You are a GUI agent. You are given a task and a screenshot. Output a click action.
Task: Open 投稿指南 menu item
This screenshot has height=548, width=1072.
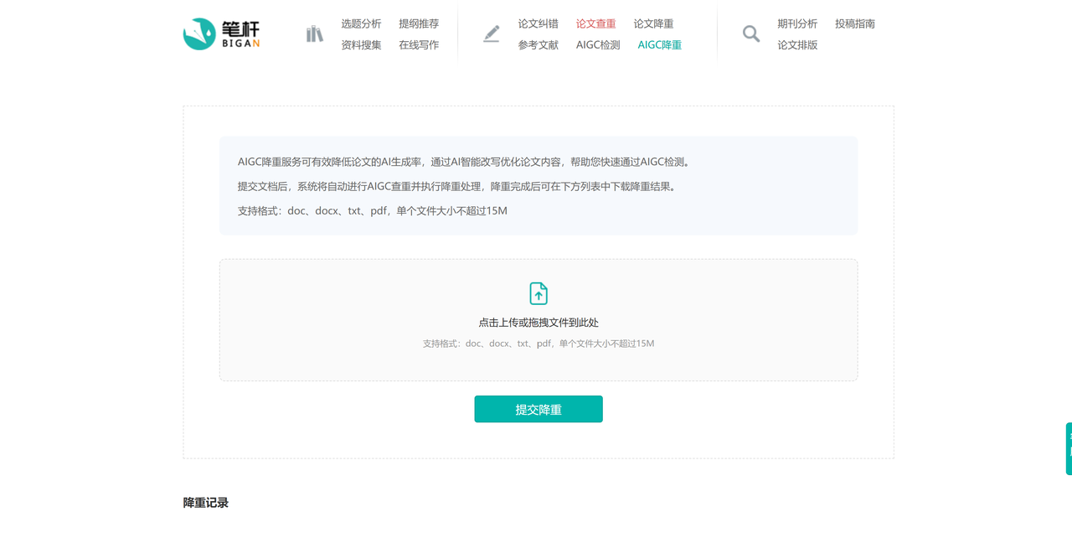coord(855,23)
